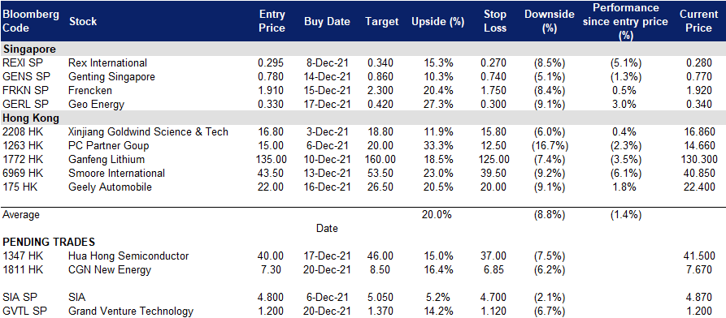Click the Rex International stock name

pos(107,62)
